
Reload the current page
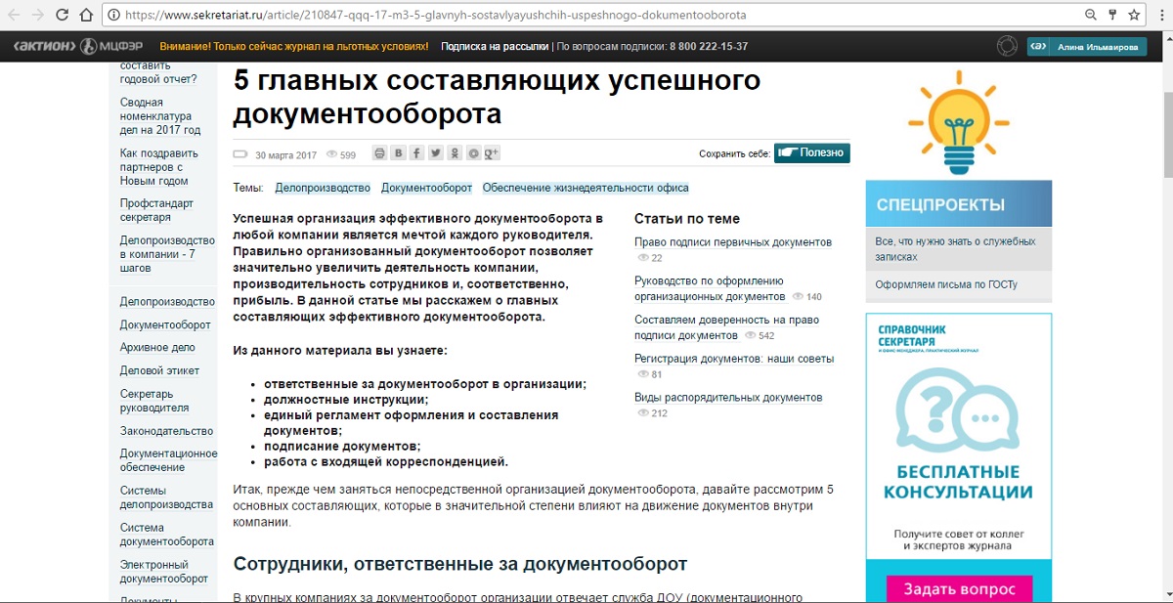pyautogui.click(x=61, y=15)
